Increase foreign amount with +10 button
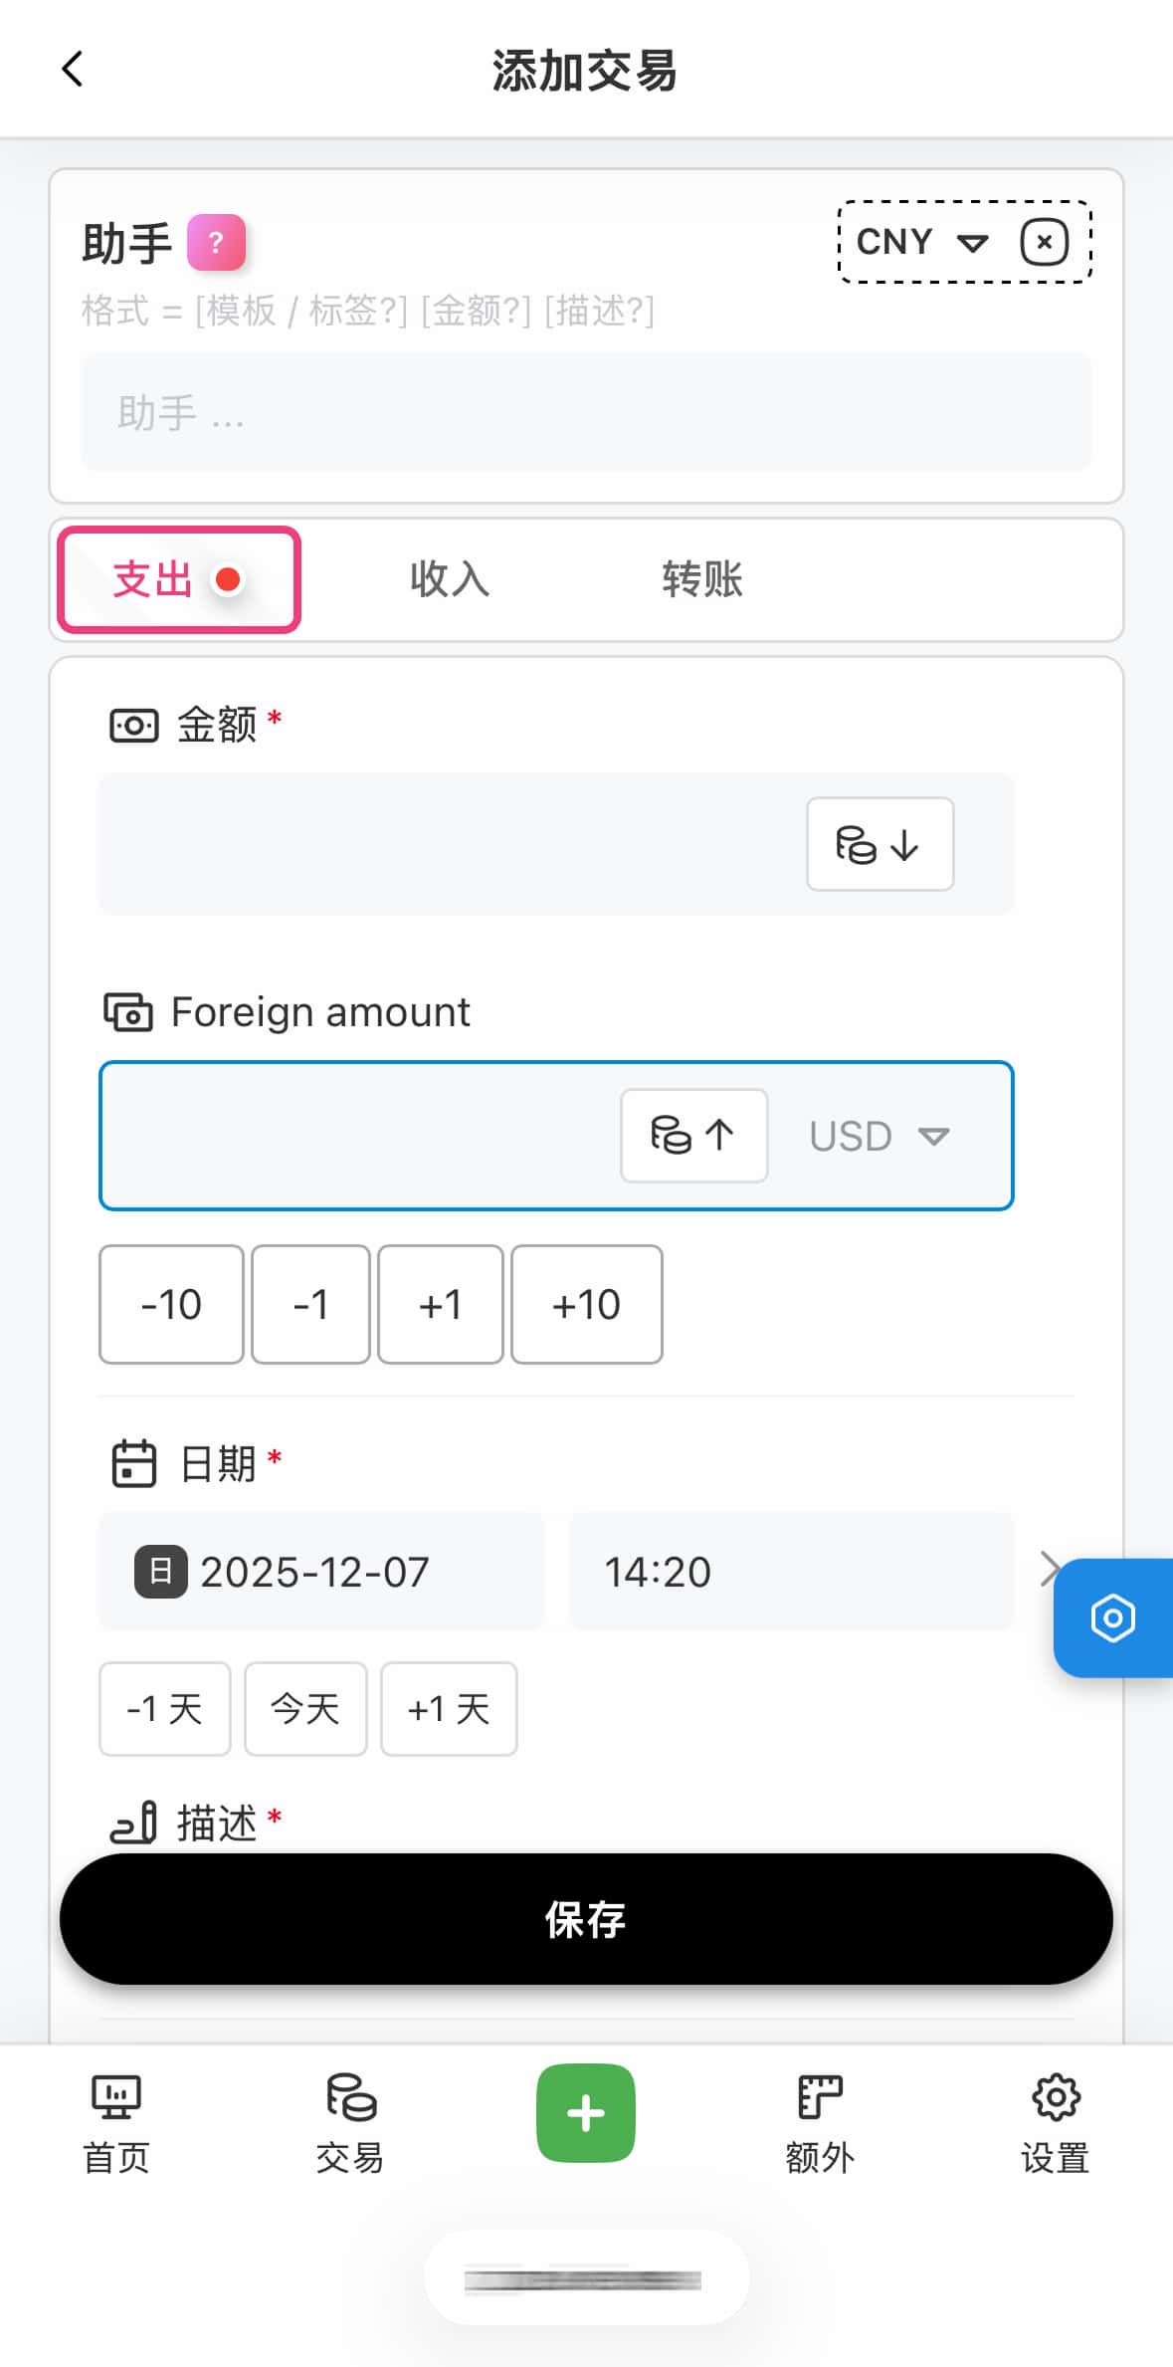Screen dimensions: 1173x2367 click(x=586, y=1304)
